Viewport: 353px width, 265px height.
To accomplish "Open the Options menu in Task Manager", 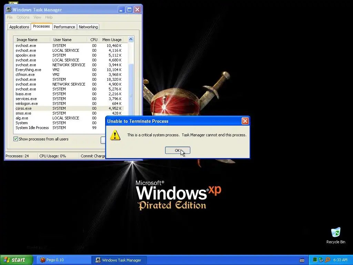I will pyautogui.click(x=23, y=17).
